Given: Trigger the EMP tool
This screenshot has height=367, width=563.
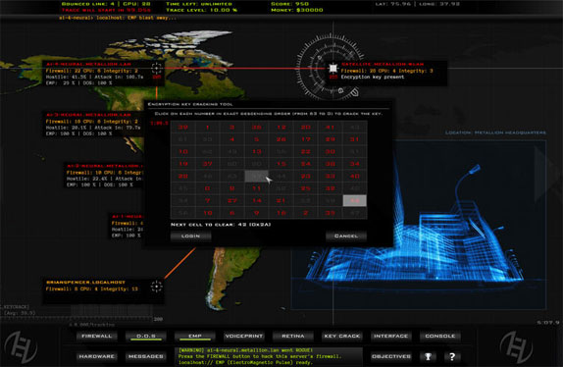Looking at the screenshot, I should coord(195,337).
